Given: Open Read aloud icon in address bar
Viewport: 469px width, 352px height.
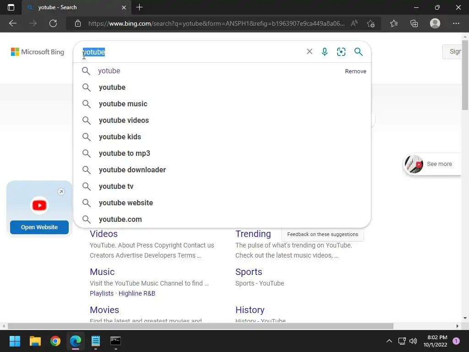Looking at the screenshot, I should [x=354, y=23].
